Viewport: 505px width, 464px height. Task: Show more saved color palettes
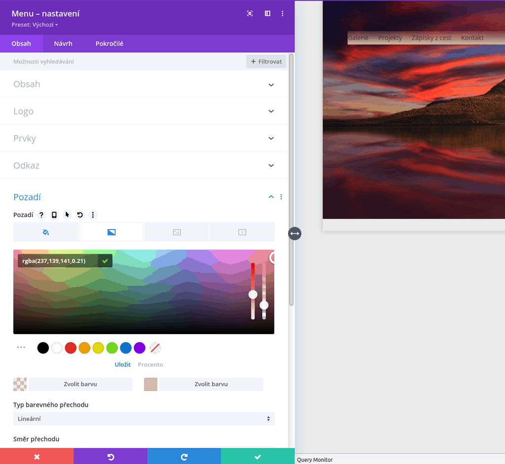coord(21,348)
